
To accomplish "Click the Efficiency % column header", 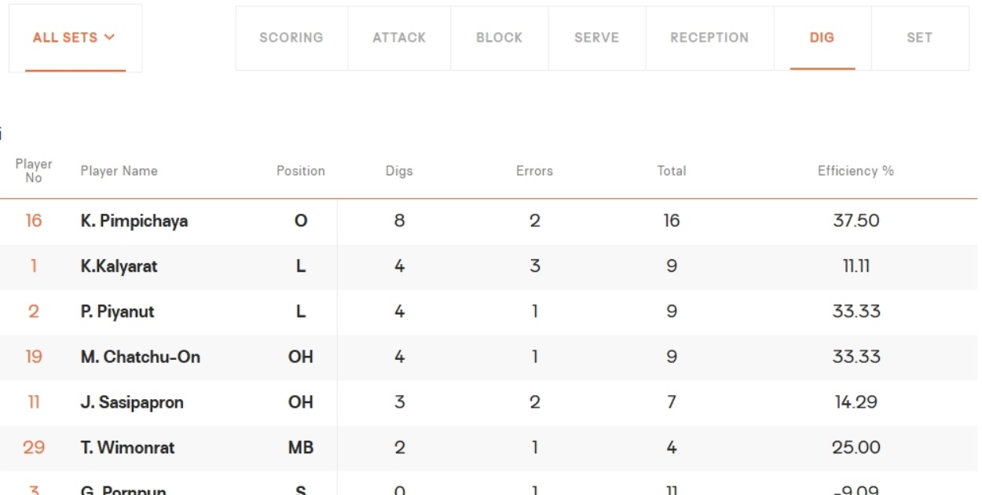I will tap(856, 170).
